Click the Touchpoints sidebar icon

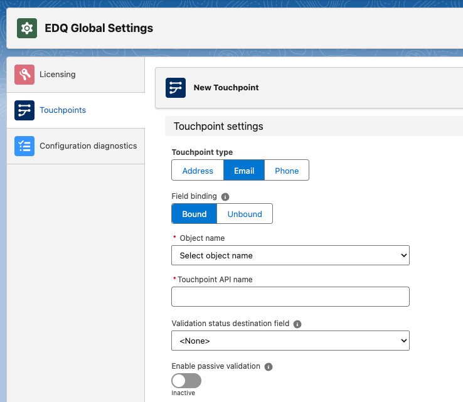tap(24, 110)
